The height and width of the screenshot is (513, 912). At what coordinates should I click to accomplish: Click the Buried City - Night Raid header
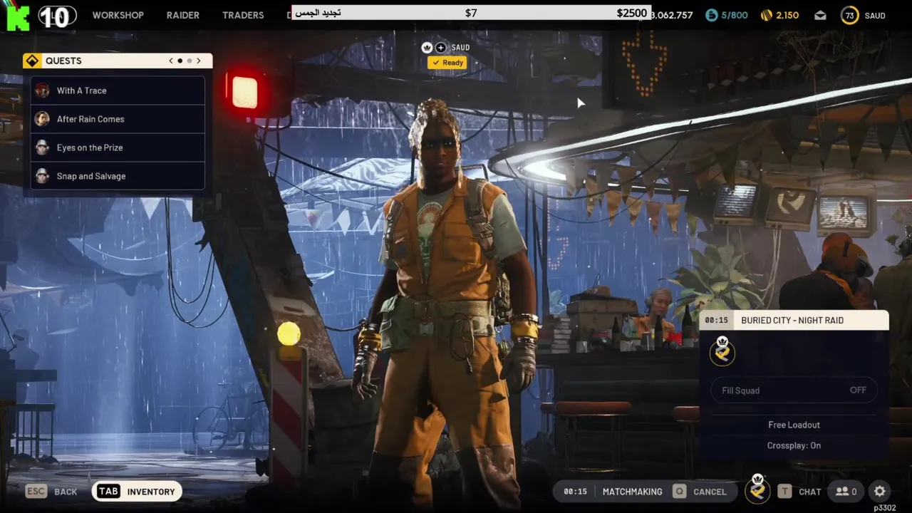click(x=792, y=321)
